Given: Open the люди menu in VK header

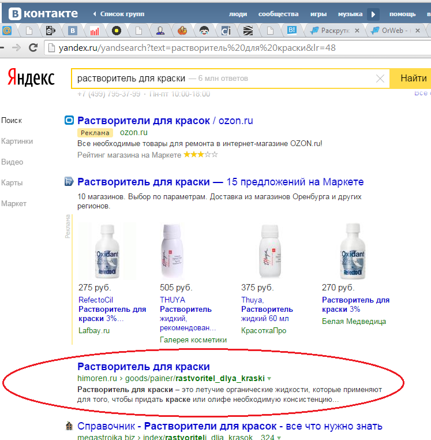Looking at the screenshot, I should click(238, 14).
